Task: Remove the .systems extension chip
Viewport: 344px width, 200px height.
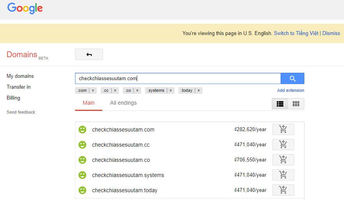Action: coord(171,90)
